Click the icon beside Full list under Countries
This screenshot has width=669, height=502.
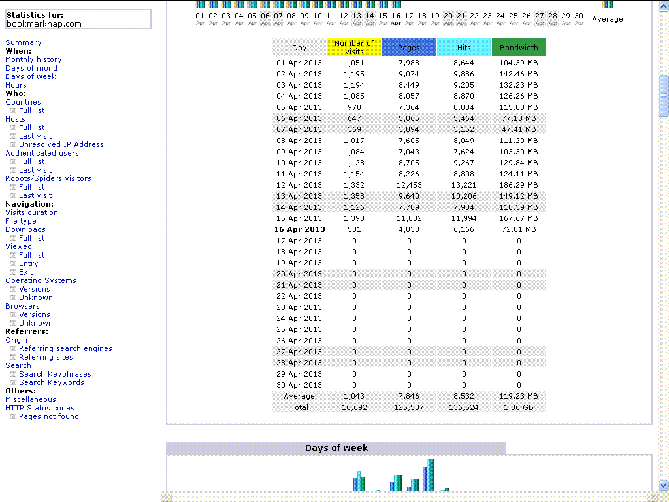[x=13, y=110]
